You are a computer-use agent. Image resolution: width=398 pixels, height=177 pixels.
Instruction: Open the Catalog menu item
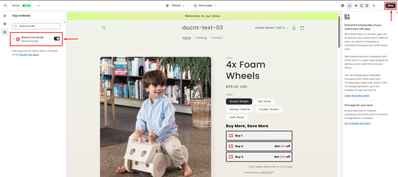click(x=201, y=38)
